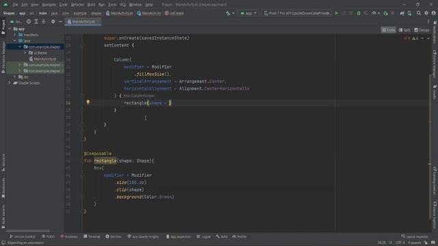This screenshot has height=246, width=438.
Task: Hide the Project panel with minus icon
Action: [x=60, y=21]
